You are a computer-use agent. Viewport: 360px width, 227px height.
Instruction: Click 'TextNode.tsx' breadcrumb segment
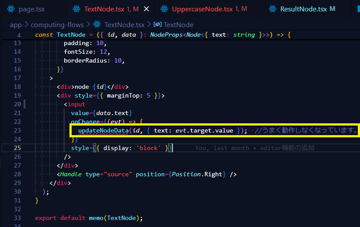(125, 24)
